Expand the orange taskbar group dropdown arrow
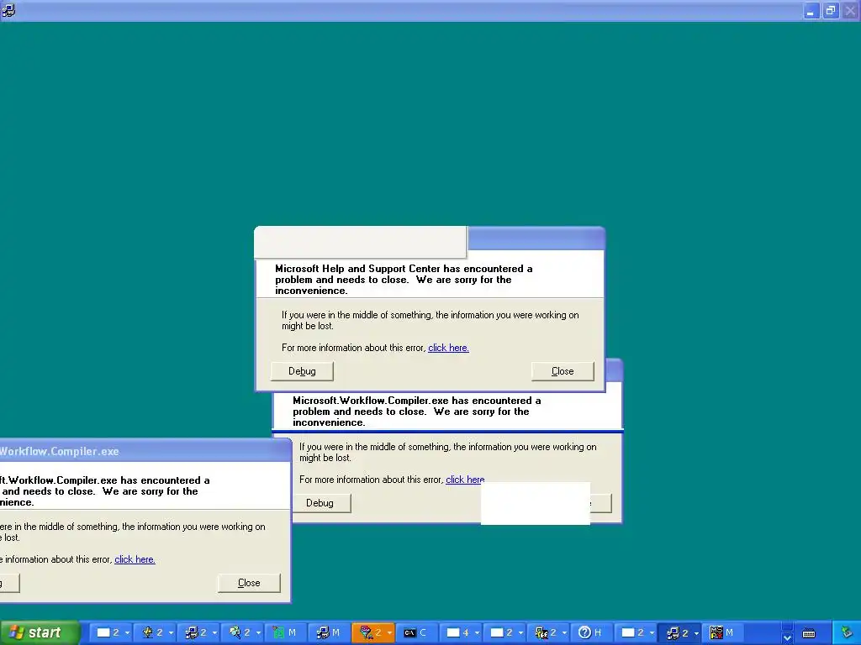Image resolution: width=861 pixels, height=645 pixels. pyautogui.click(x=389, y=633)
